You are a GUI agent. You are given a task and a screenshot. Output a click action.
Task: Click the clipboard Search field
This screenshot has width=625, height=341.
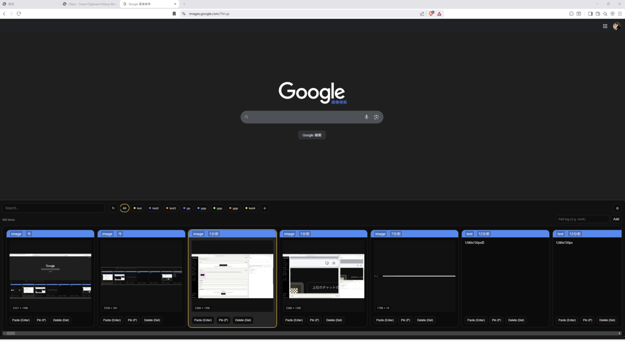pos(54,208)
